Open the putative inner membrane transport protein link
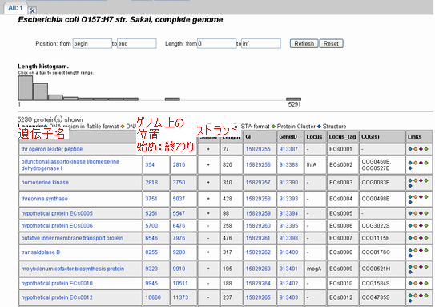The width and height of the screenshot is (435, 307). point(72,238)
